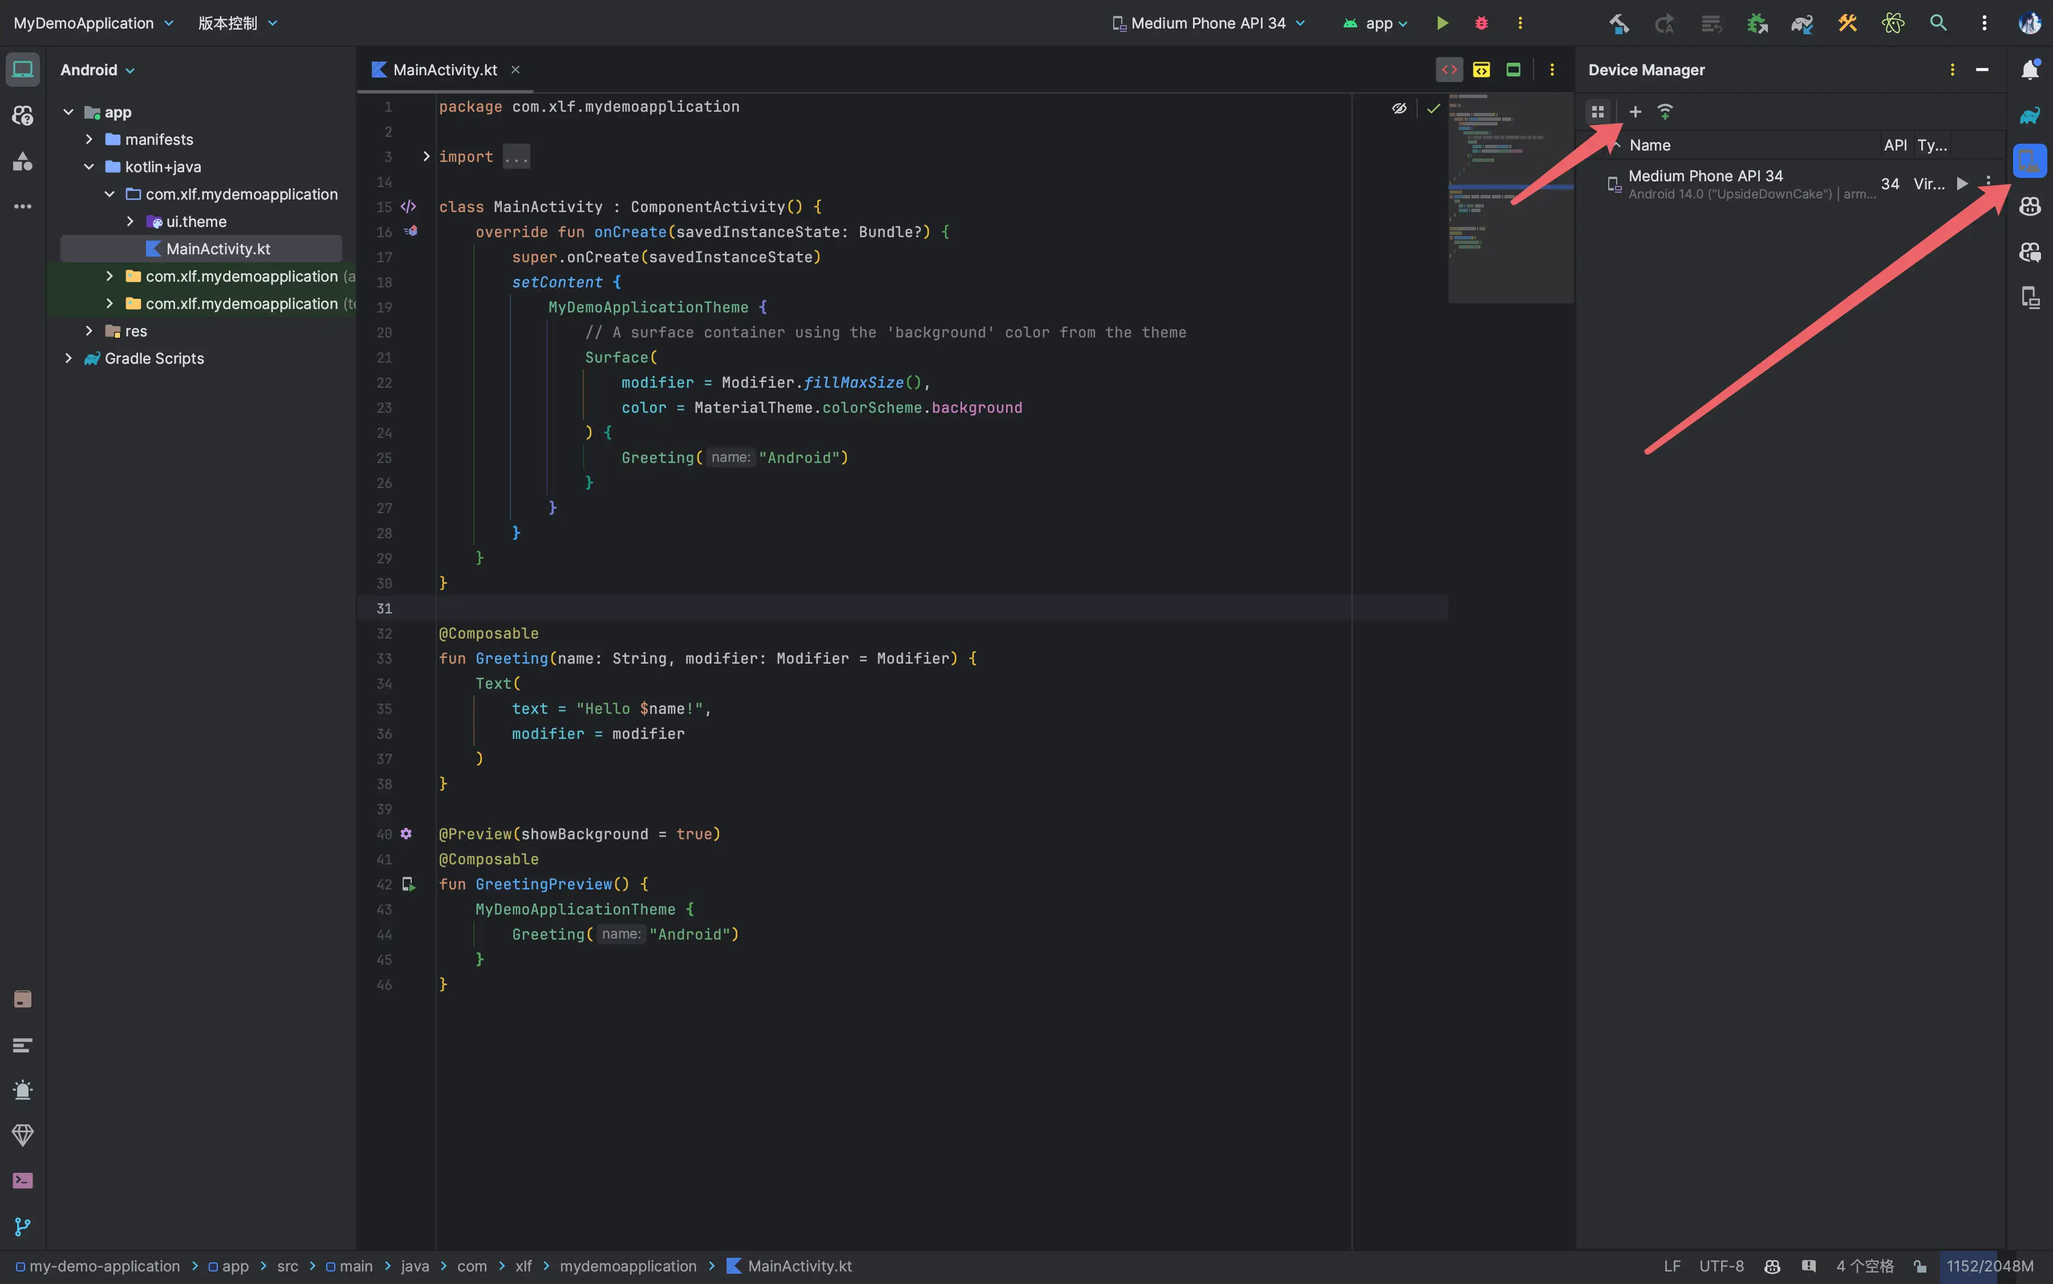
Task: Collapse the kotlin+java folder
Action: pos(88,166)
